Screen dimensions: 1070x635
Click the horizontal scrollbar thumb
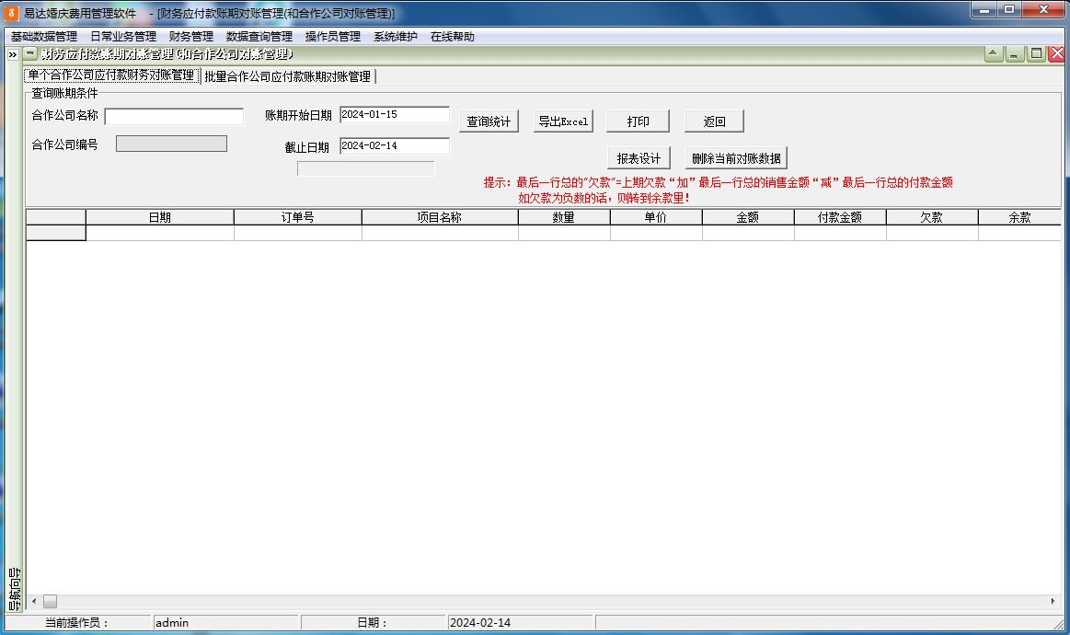pos(51,602)
